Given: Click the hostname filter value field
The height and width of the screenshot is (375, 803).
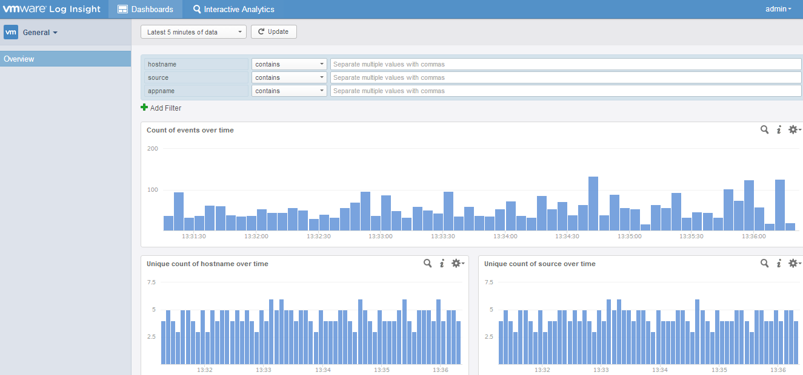Looking at the screenshot, I should (565, 64).
